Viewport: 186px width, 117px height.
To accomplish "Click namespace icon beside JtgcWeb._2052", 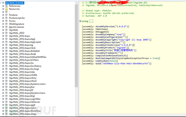I will 6,33.
